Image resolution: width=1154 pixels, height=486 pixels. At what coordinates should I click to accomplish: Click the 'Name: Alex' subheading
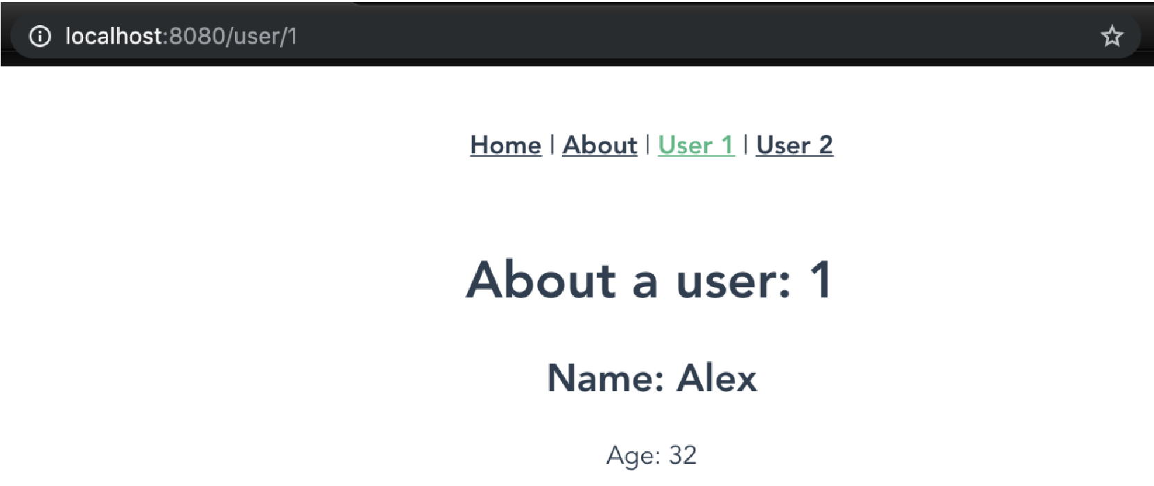tap(652, 378)
